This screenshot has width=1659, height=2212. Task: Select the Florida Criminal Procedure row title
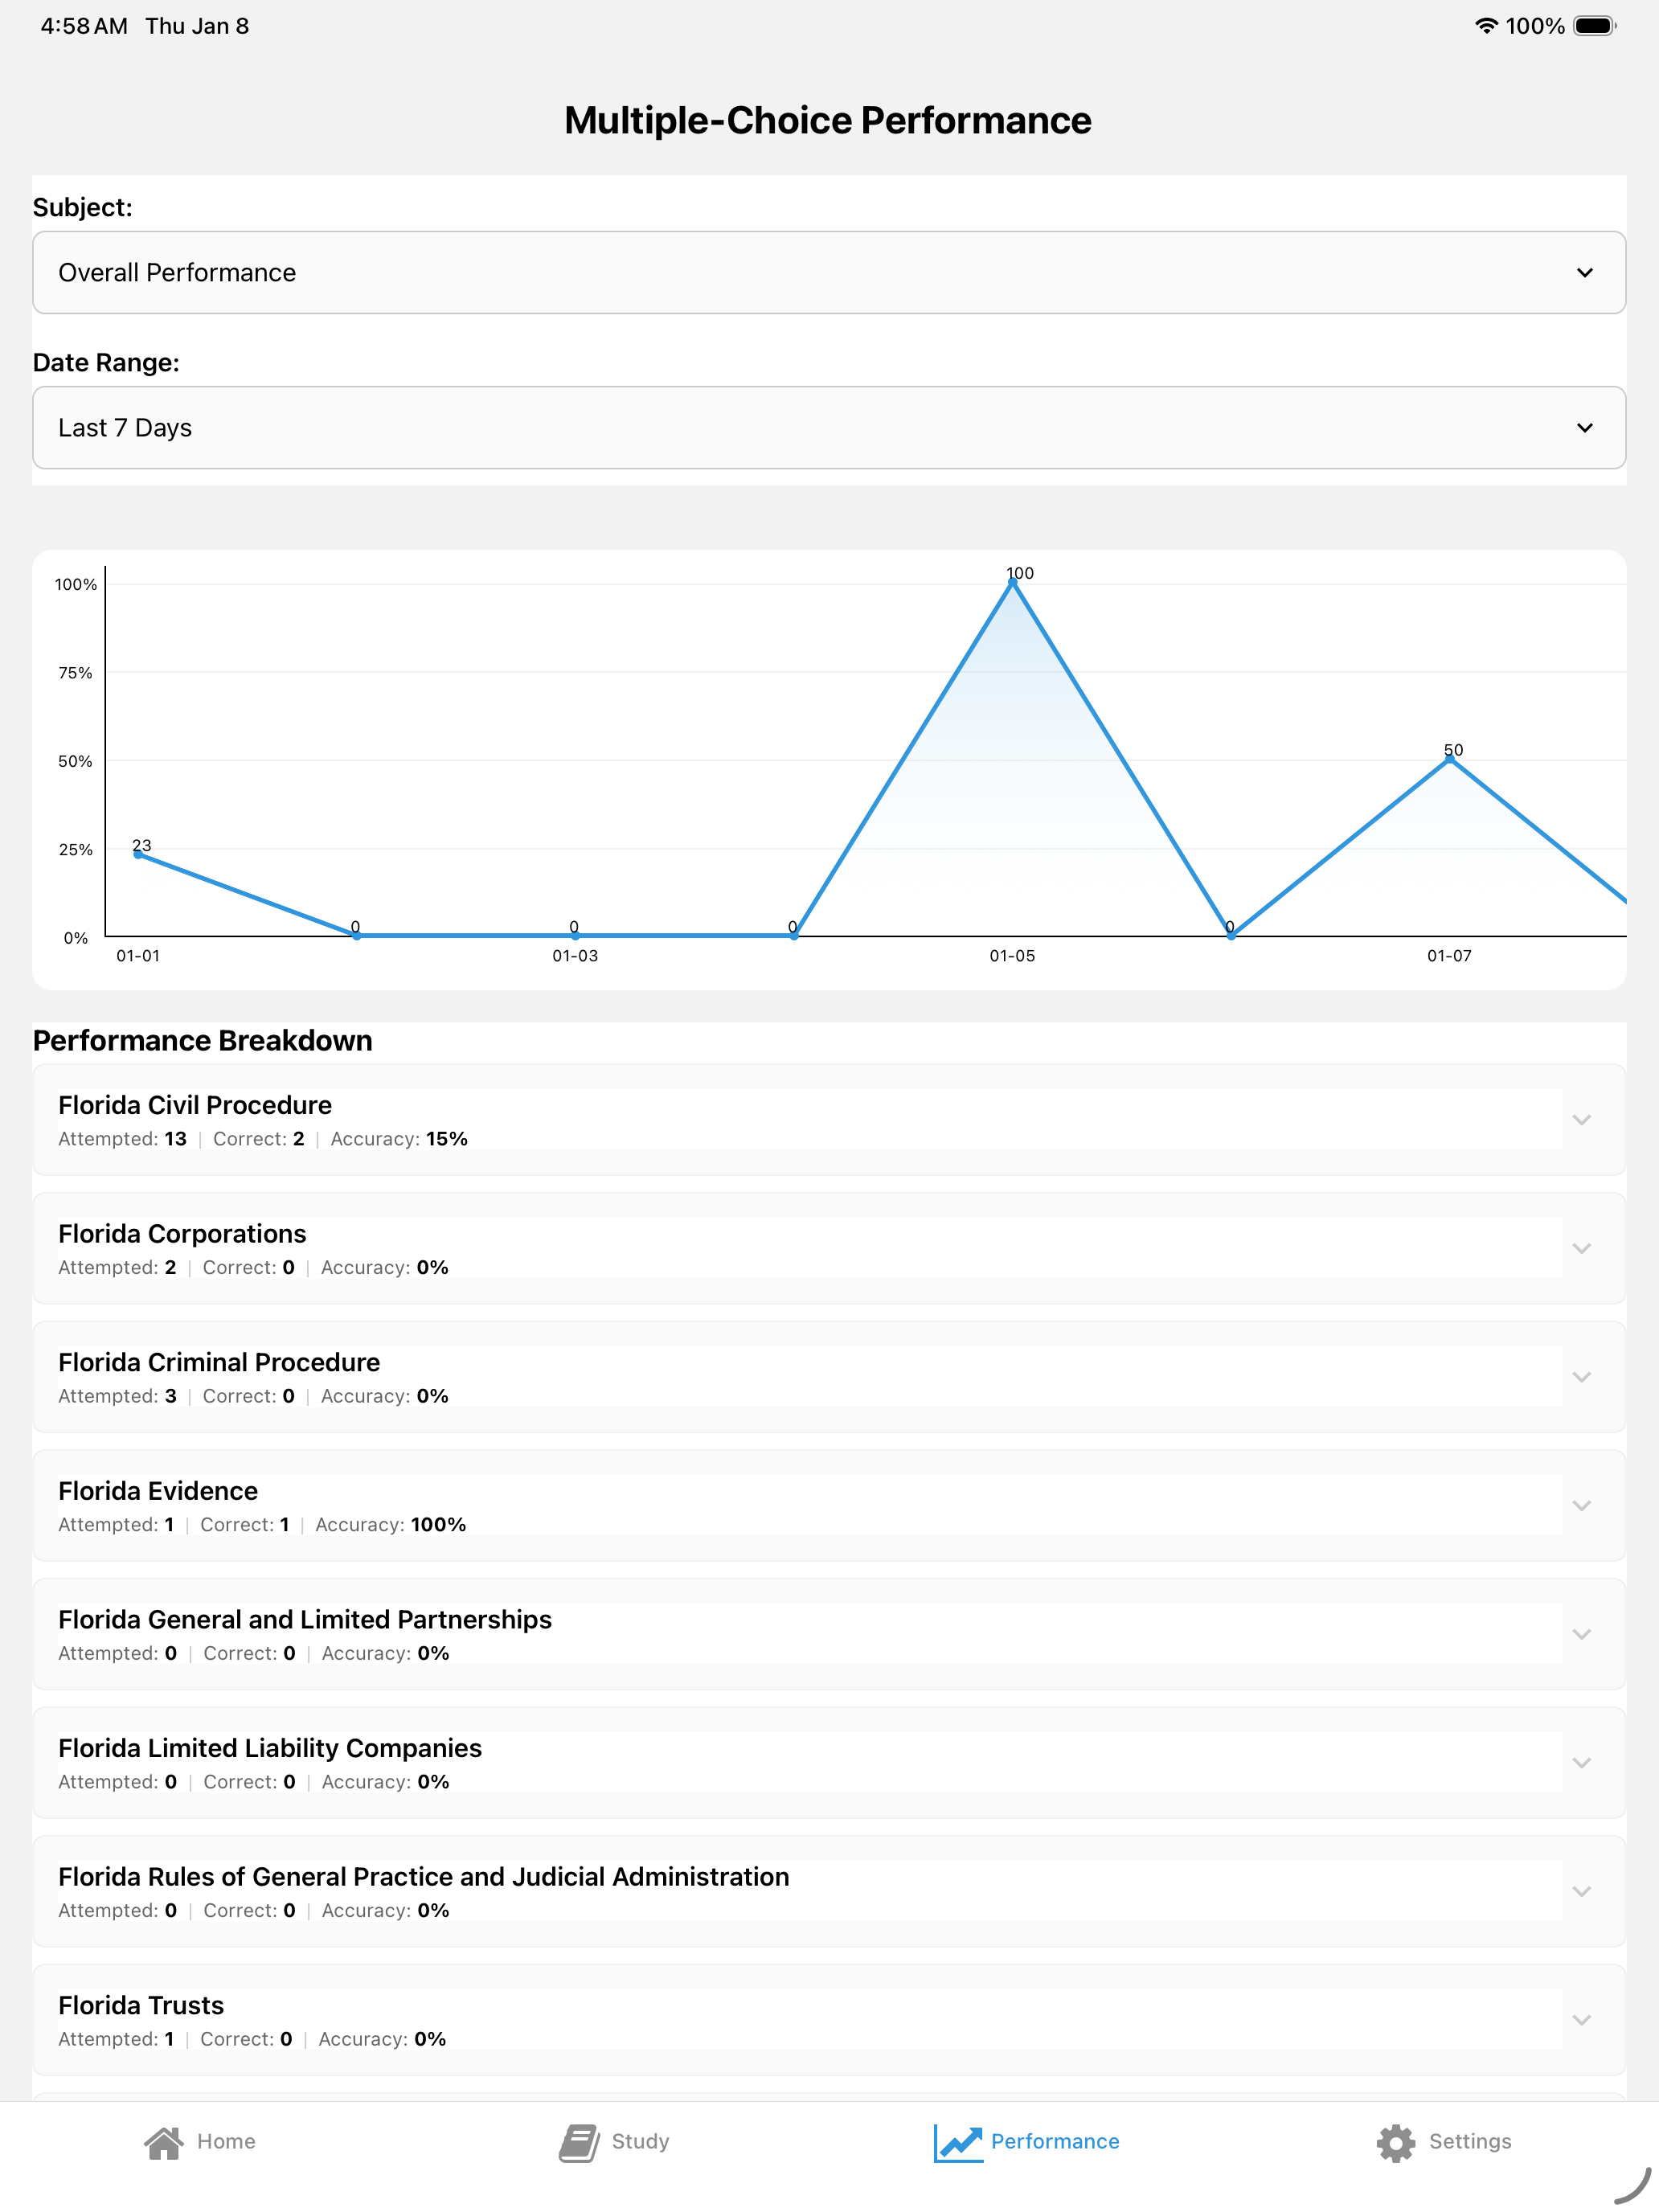219,1362
